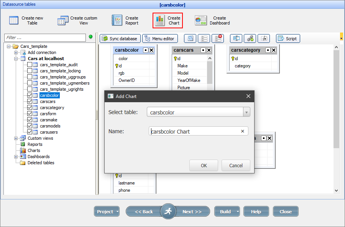
Task: Confirm the Add Chart dialog with OK
Action: pyautogui.click(x=204, y=165)
